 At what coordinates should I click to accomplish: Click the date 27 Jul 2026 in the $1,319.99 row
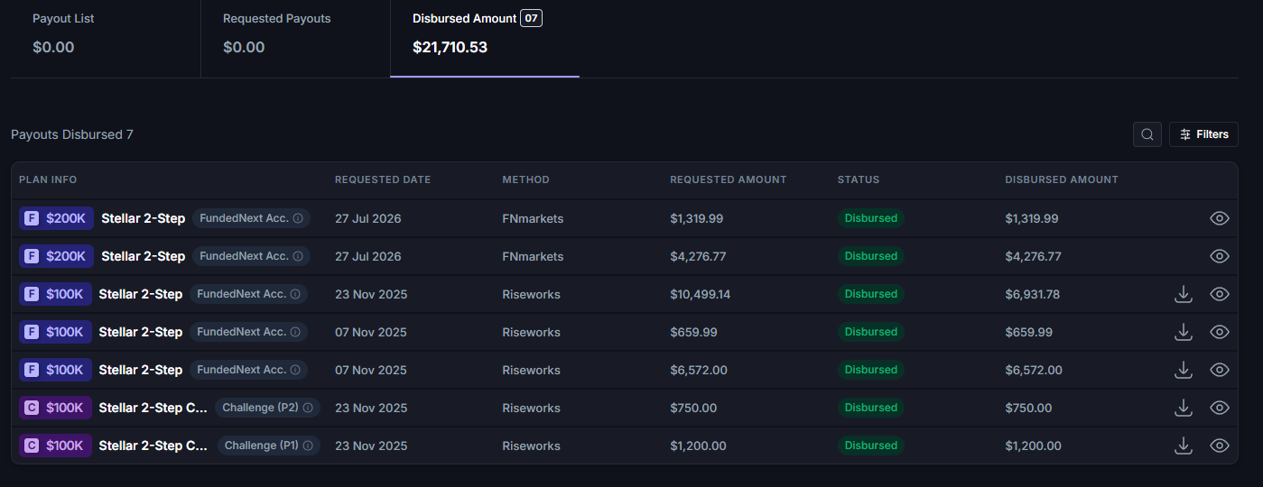(x=368, y=218)
